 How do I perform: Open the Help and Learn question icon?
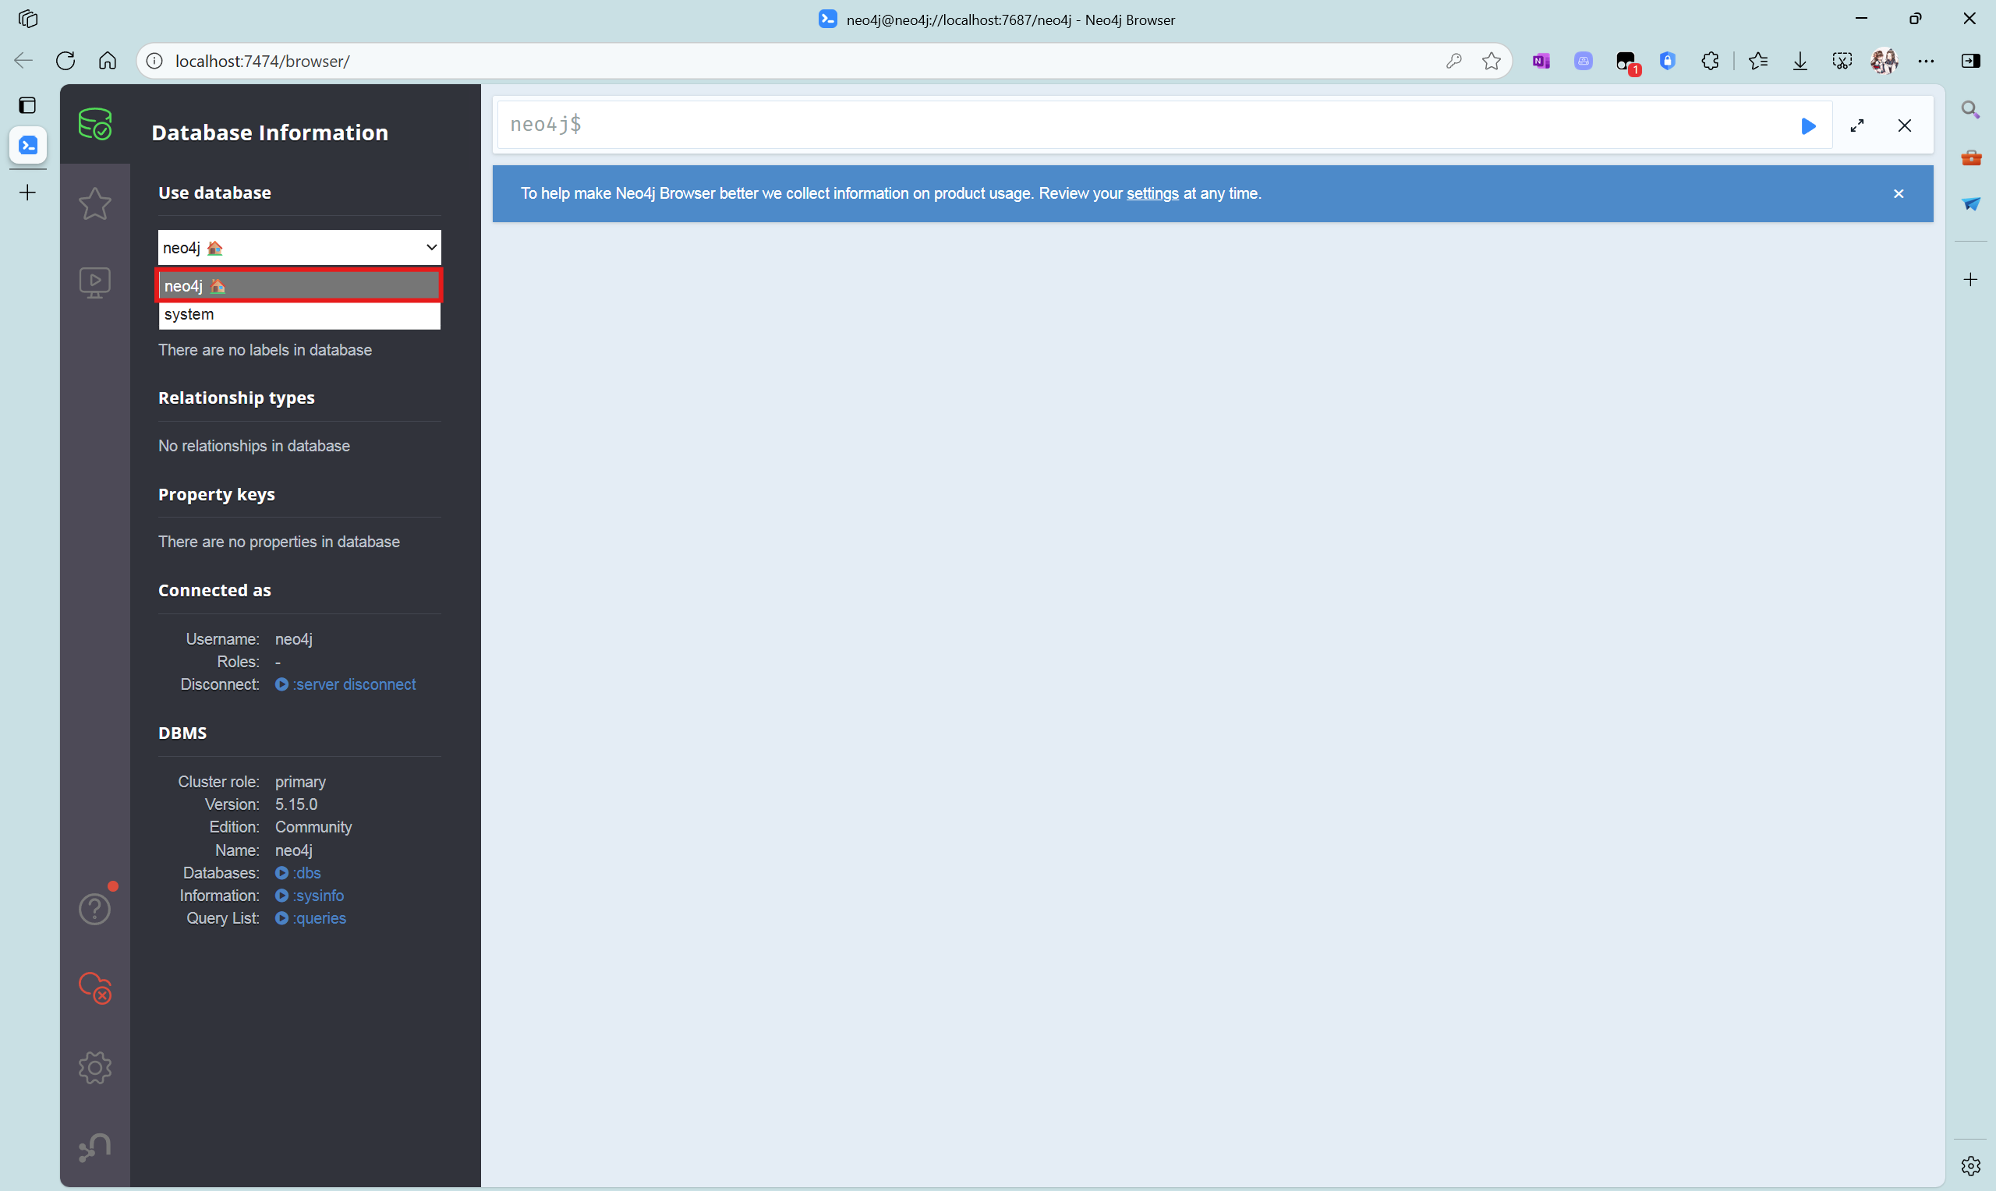(94, 910)
